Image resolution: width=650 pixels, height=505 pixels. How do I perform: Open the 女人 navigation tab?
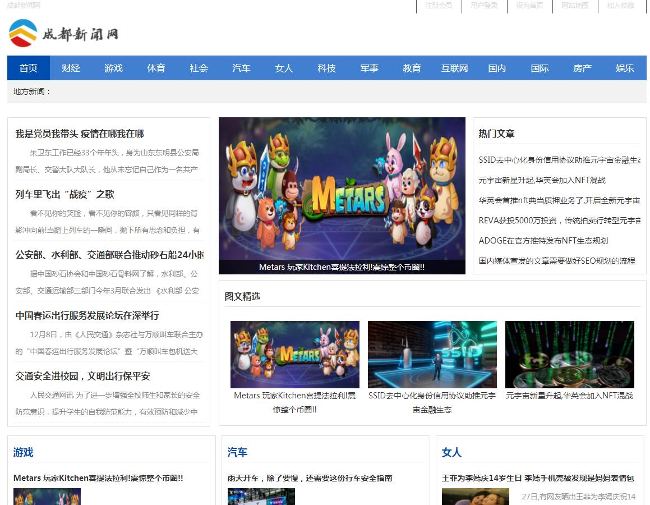284,68
